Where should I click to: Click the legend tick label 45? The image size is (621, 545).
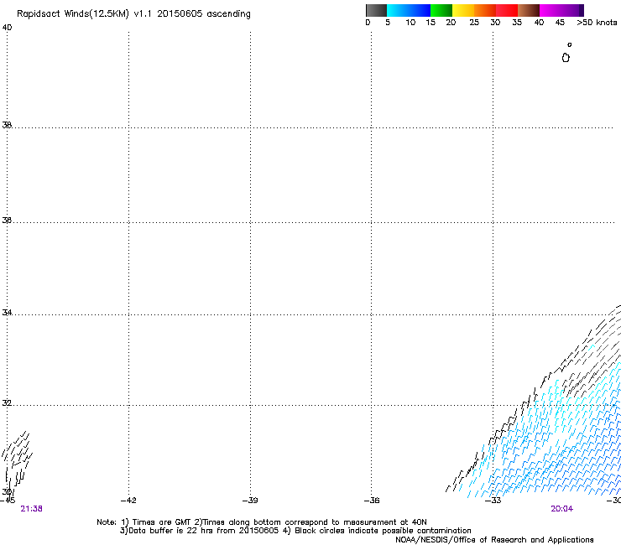560,23
